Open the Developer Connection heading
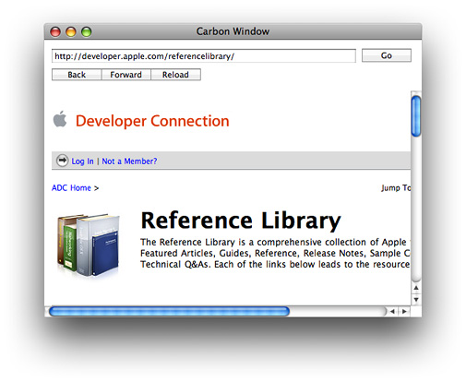Viewport: 466px width, 382px height. (x=152, y=121)
